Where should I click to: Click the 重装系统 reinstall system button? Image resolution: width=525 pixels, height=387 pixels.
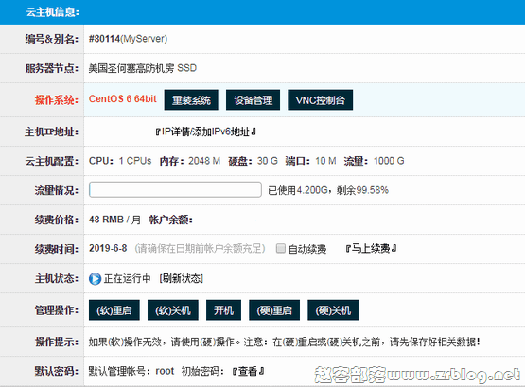tap(191, 99)
